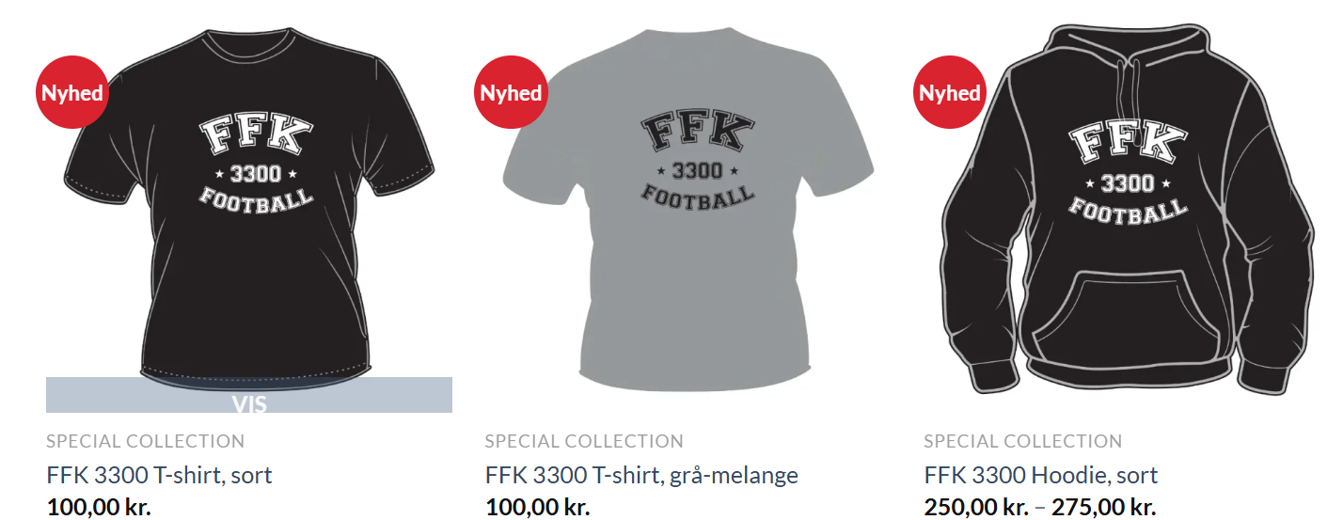This screenshot has height=520, width=1343.
Task: Open the grey-melange FFK T-shirt image
Action: (687, 209)
